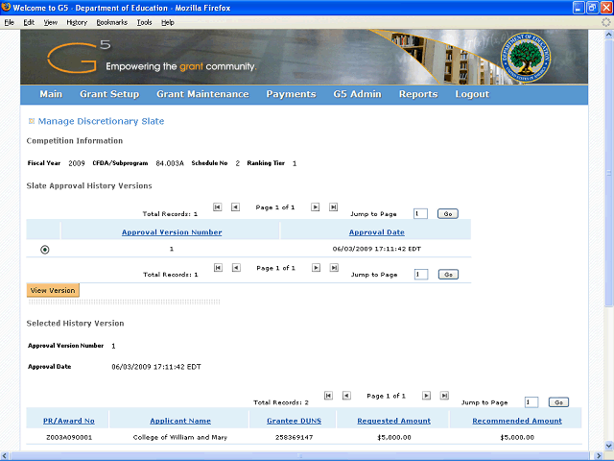Click applicant College of William and Mary

pos(180,437)
